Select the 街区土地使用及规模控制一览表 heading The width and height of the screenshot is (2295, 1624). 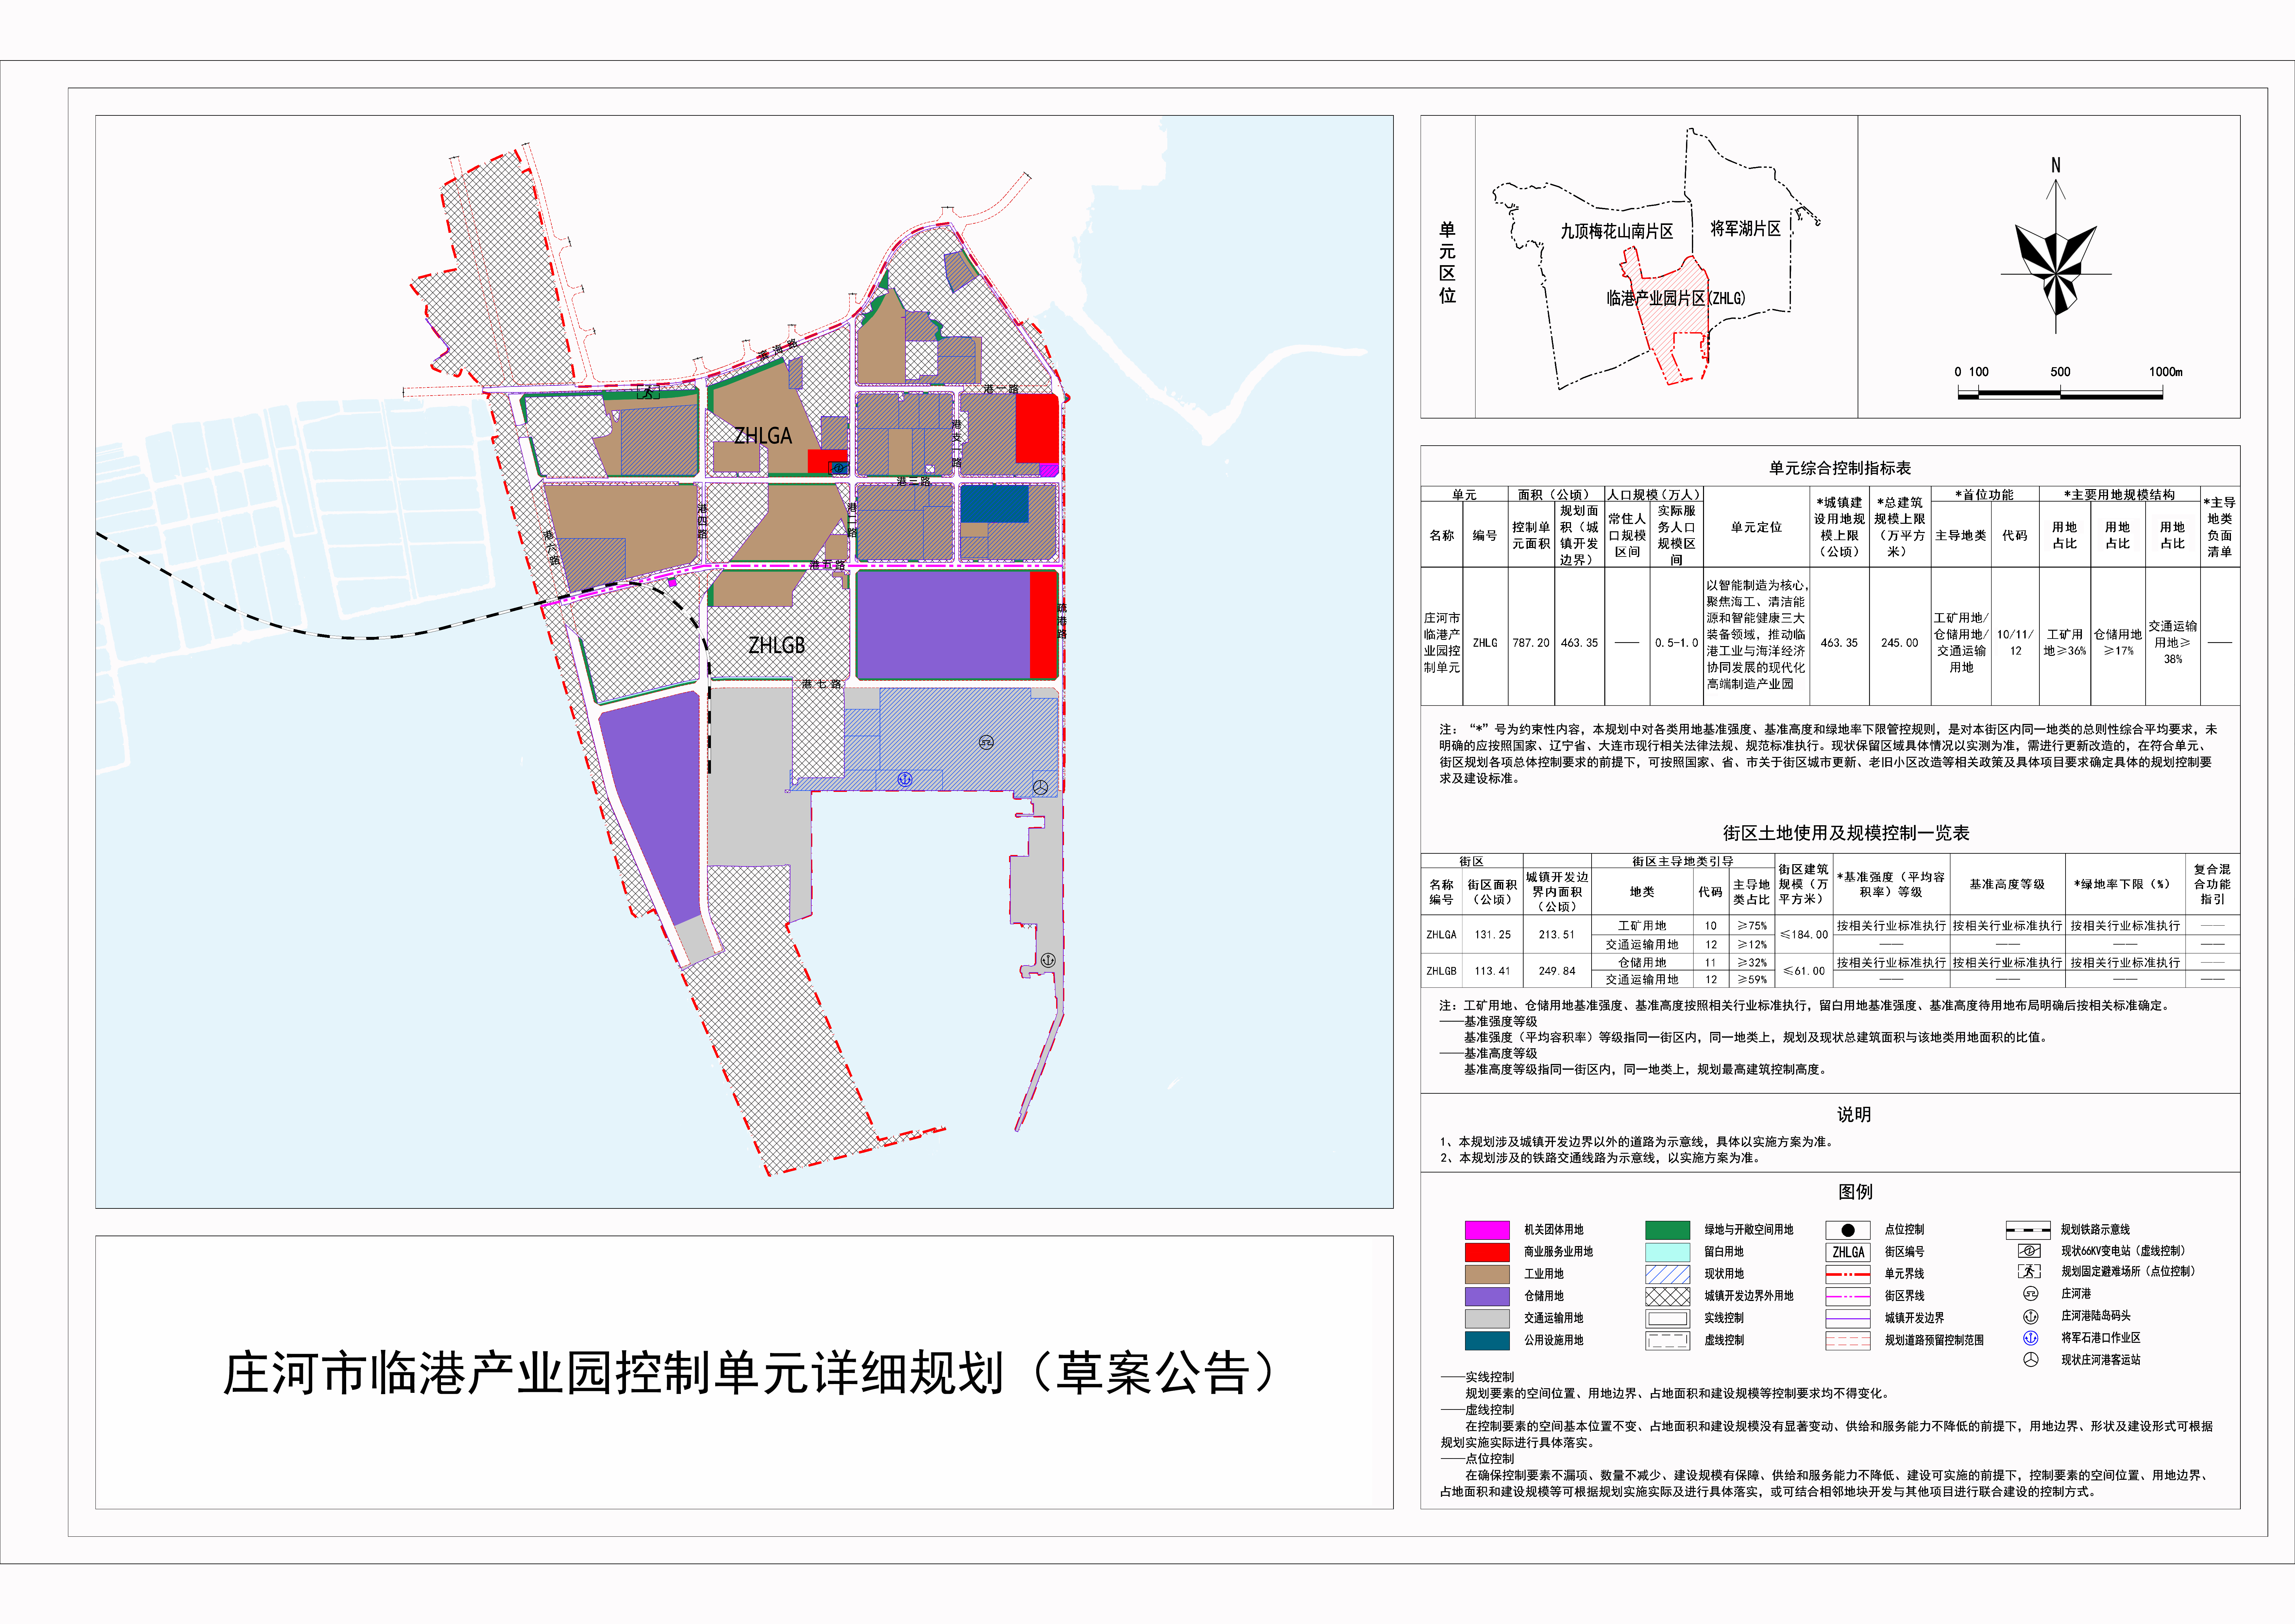(x=1846, y=833)
